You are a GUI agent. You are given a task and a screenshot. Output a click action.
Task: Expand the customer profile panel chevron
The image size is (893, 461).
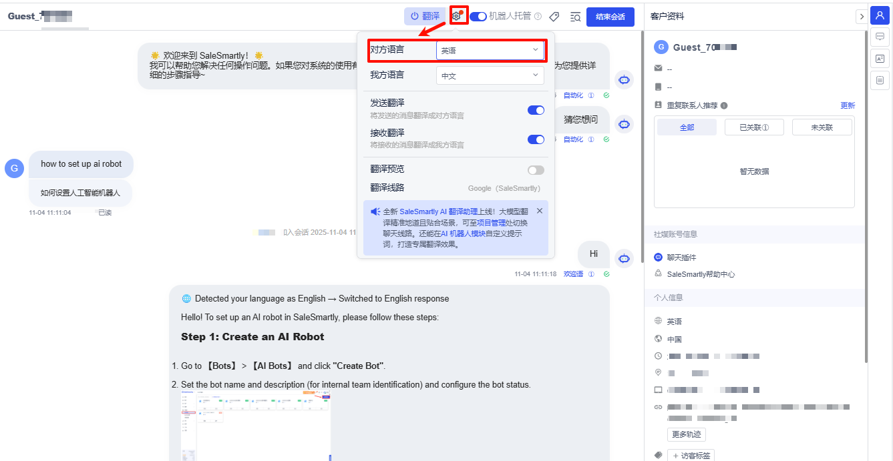(x=862, y=16)
